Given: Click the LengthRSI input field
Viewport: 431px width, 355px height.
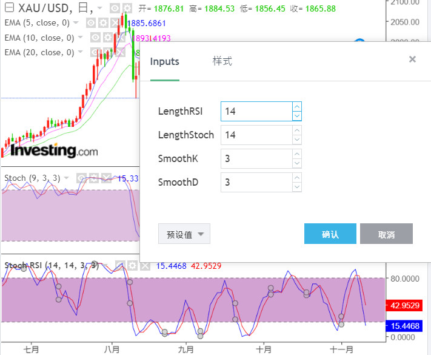Looking at the screenshot, I should point(256,111).
